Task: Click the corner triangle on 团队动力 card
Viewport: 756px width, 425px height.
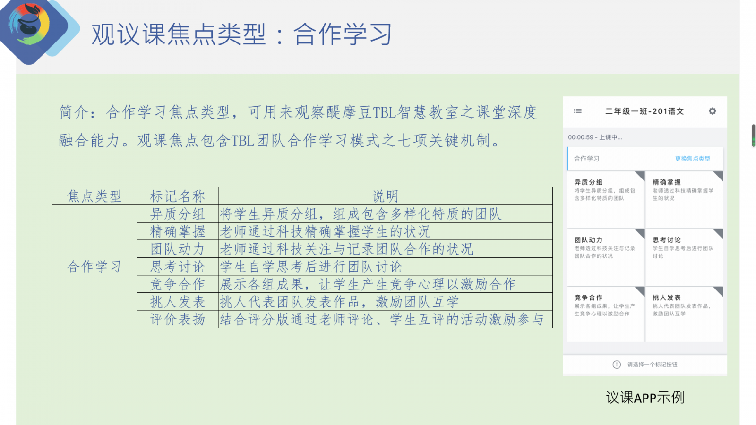Action: click(641, 233)
